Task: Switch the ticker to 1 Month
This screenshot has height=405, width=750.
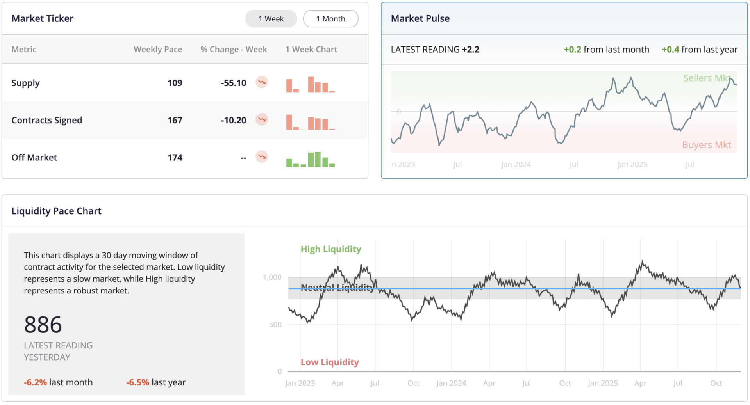Action: tap(330, 19)
